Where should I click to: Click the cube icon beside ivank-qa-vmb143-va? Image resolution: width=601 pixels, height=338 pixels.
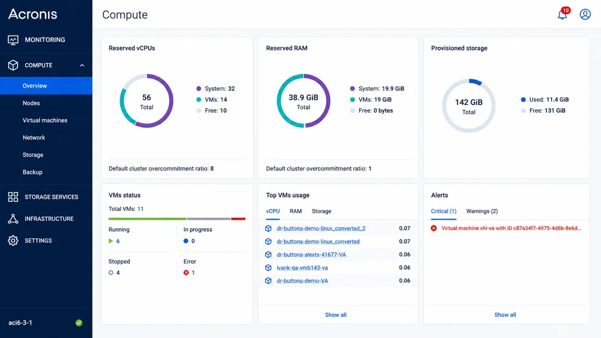pyautogui.click(x=268, y=268)
